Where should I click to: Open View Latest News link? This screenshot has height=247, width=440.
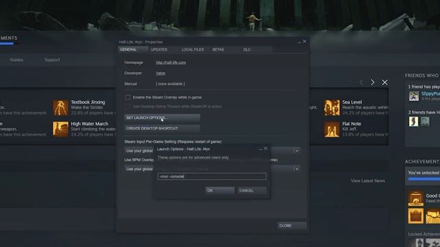pyautogui.click(x=368, y=181)
